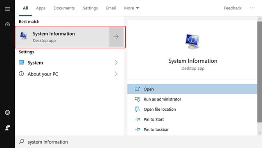Click the scrollbar up arrow

point(260,19)
